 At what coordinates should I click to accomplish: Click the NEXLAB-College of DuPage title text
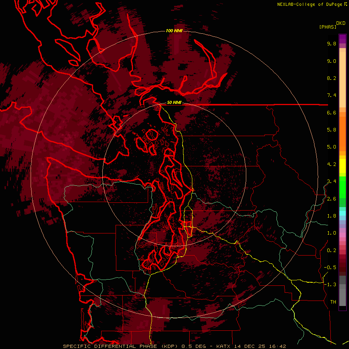[x=309, y=4]
